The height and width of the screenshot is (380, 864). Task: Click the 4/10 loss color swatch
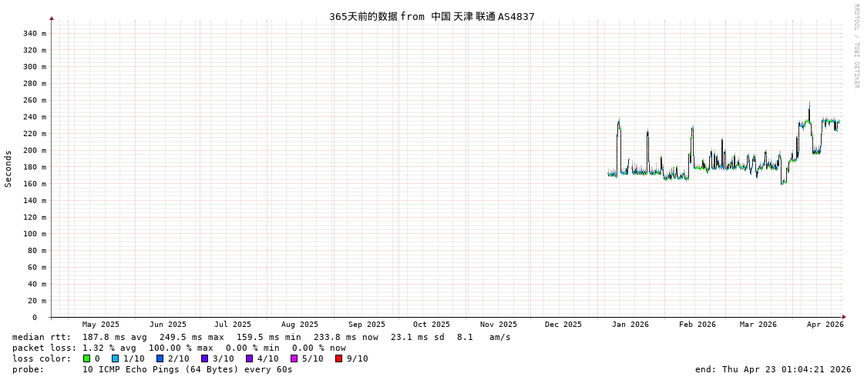(250, 358)
